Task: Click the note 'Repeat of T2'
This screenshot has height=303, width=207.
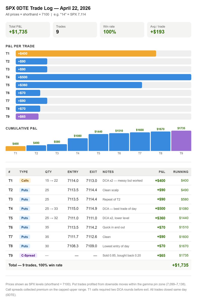Action: click(x=111, y=199)
